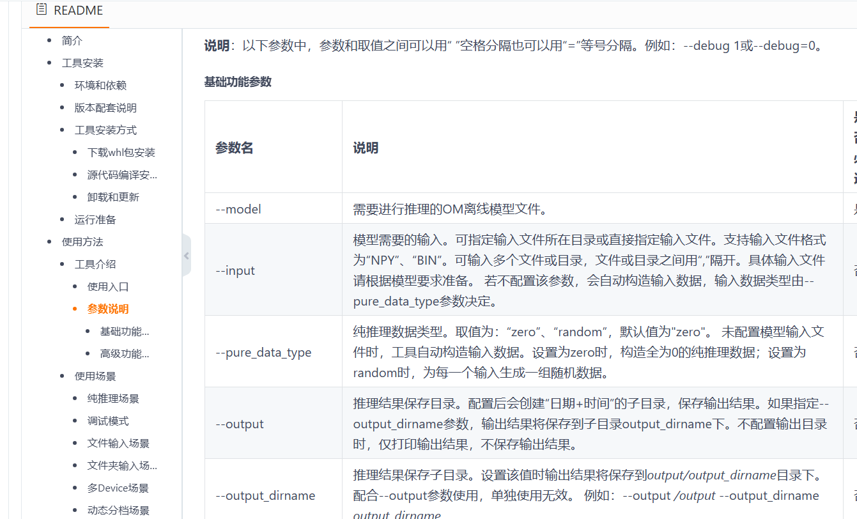Go to 使用入口 section

coord(108,287)
